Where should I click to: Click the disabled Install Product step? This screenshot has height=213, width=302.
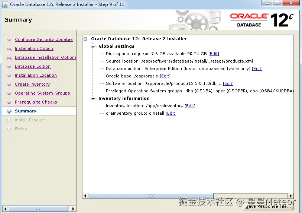tap(30, 120)
